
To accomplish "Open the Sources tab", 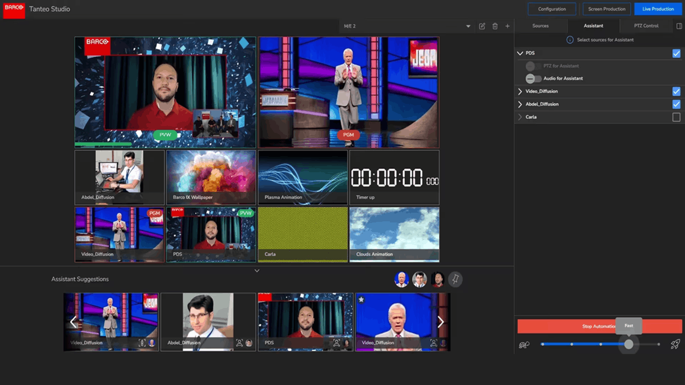I will [x=540, y=26].
